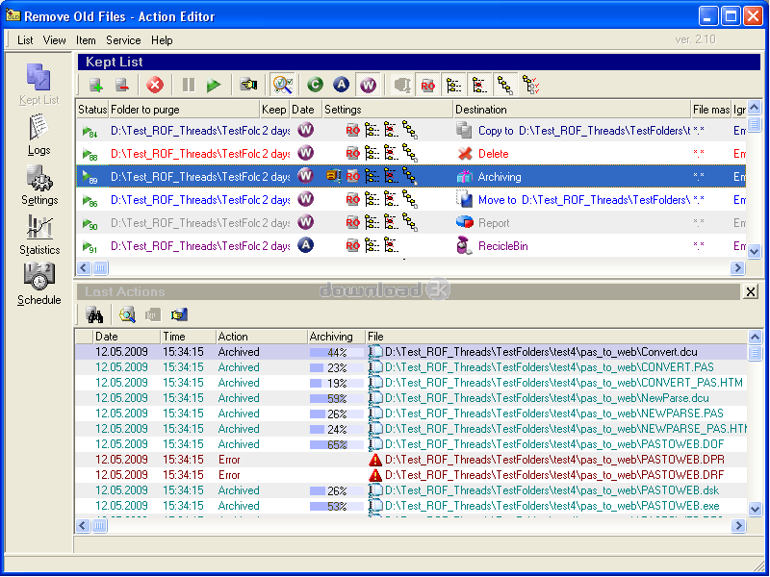Select the purple W date type icon
This screenshot has width=770, height=577.
(x=368, y=85)
